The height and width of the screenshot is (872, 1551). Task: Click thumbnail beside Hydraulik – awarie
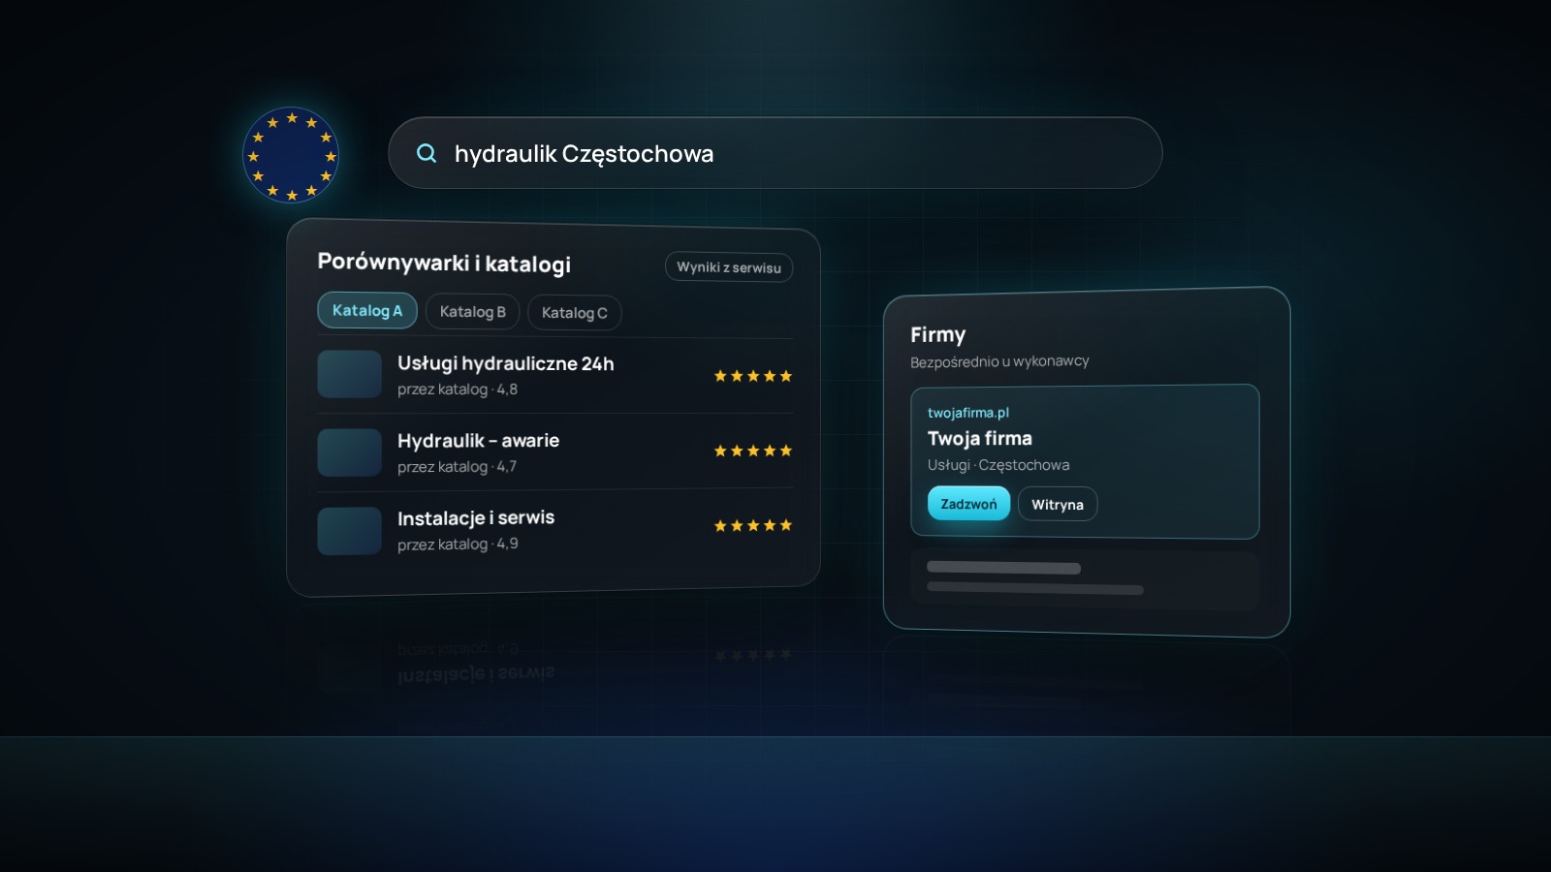(x=350, y=452)
